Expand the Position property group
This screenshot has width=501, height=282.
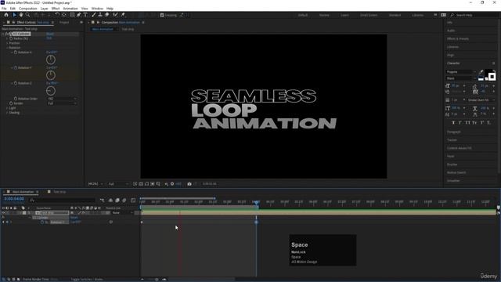point(7,43)
